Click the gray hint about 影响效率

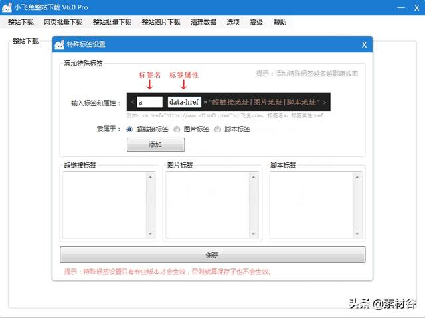point(307,74)
